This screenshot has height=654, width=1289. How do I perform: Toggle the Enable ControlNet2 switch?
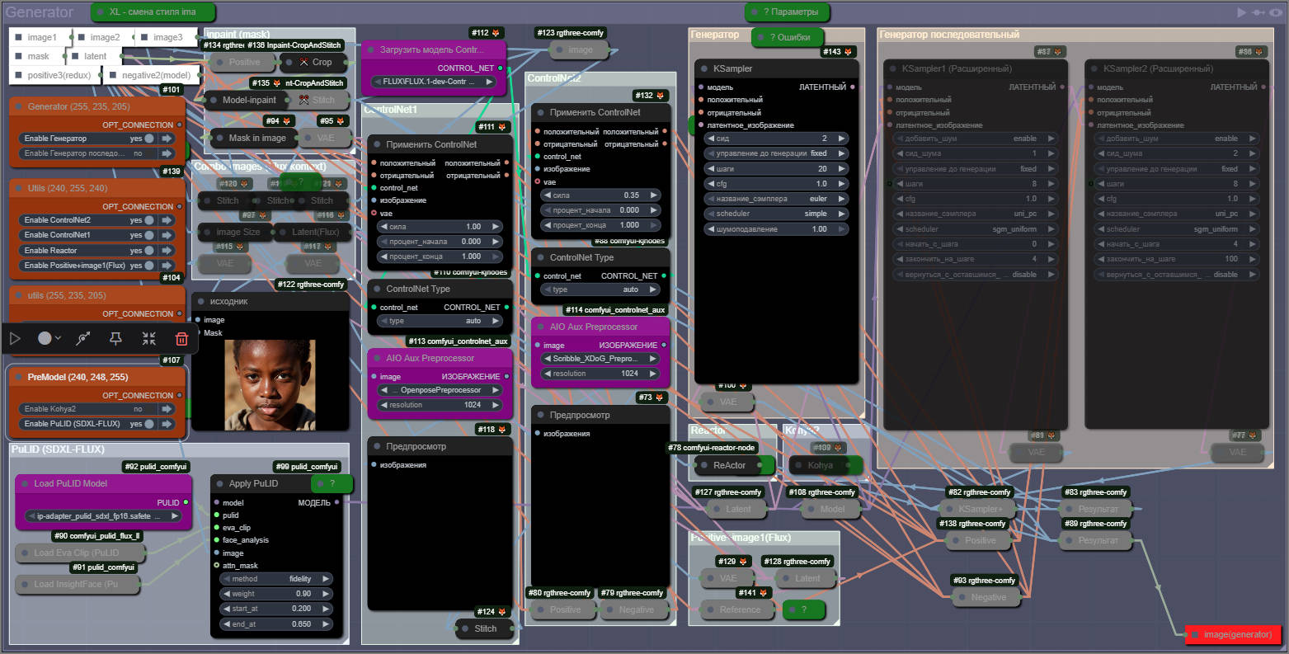coord(149,220)
